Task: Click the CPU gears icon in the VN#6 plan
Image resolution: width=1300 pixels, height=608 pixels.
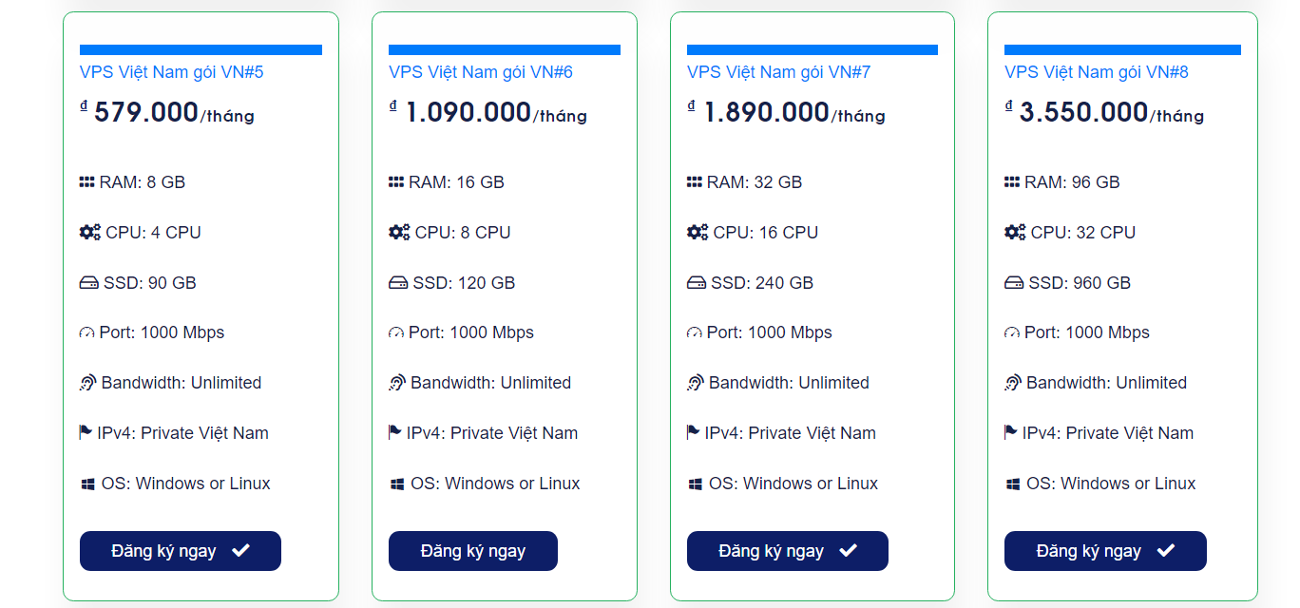Action: coord(399,233)
